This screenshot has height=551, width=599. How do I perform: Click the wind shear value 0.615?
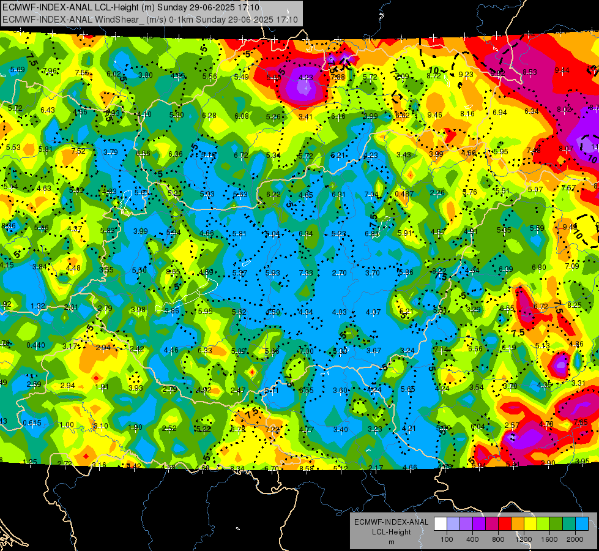click(x=32, y=423)
